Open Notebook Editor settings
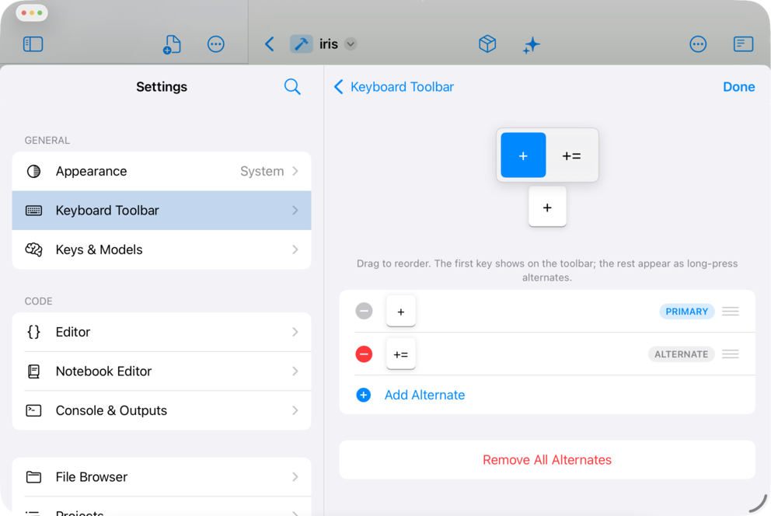771x516 pixels. pos(162,371)
